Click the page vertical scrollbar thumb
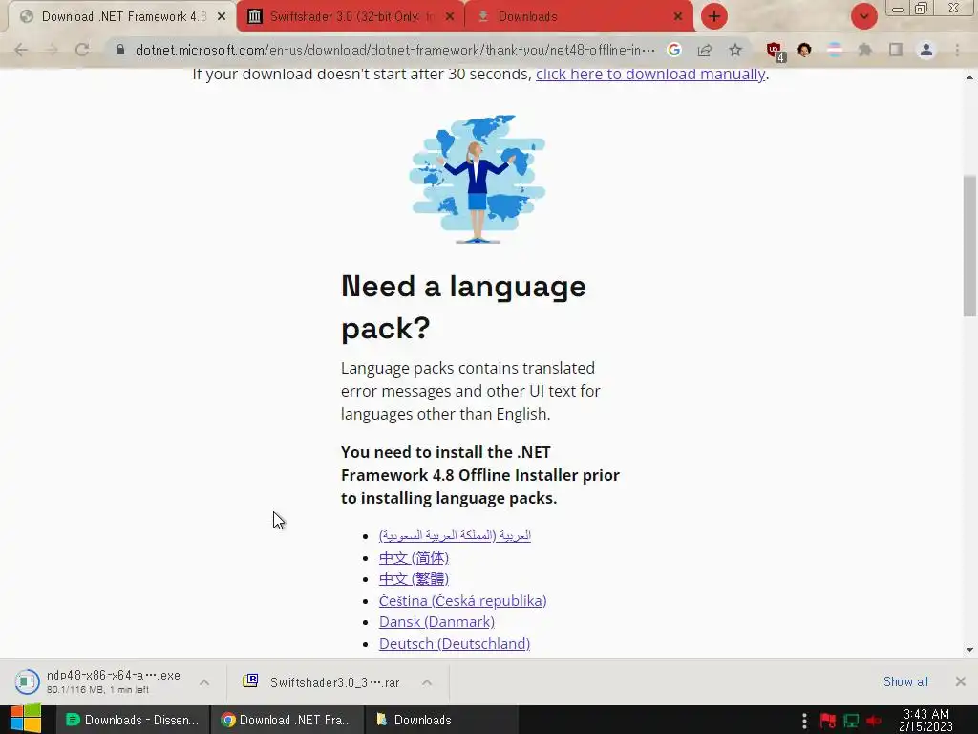Viewport: 978px width, 734px height. point(970,246)
